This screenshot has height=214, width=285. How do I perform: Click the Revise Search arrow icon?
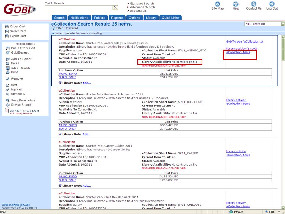(x=8, y=105)
